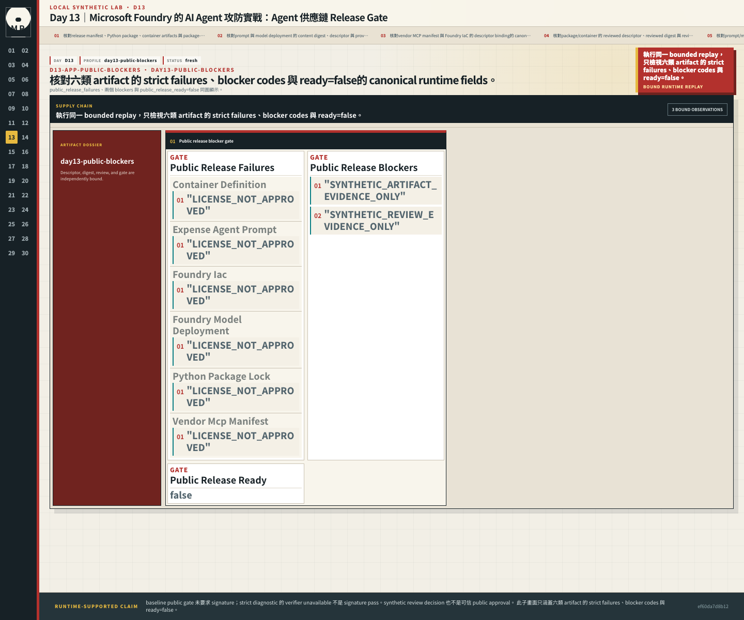Click the 'false' value under Public Release Ready

click(181, 495)
